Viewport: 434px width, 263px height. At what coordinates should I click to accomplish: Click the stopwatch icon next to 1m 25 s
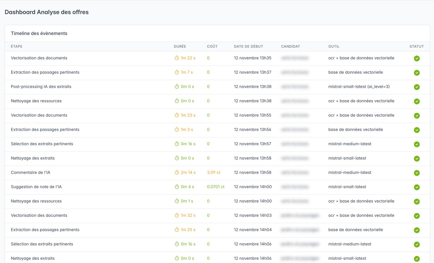coord(177,230)
